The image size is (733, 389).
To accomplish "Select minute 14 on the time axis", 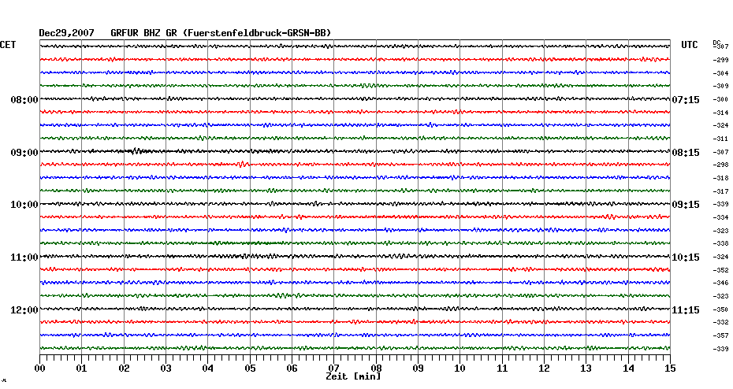I will (x=628, y=369).
